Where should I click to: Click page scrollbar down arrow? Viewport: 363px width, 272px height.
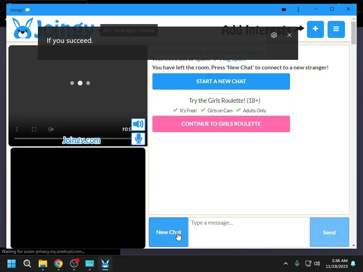coord(353,245)
